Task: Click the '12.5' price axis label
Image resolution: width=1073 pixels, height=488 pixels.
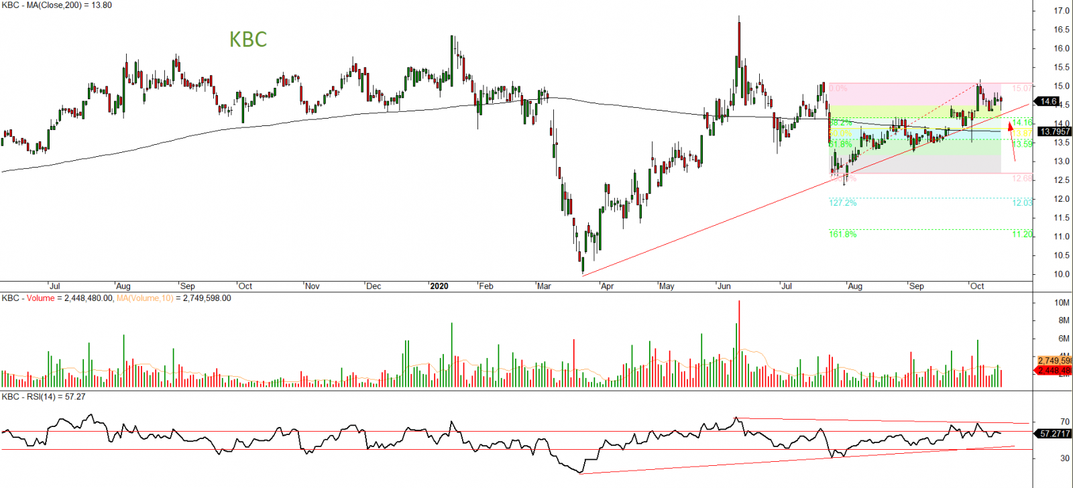Action: [1062, 180]
